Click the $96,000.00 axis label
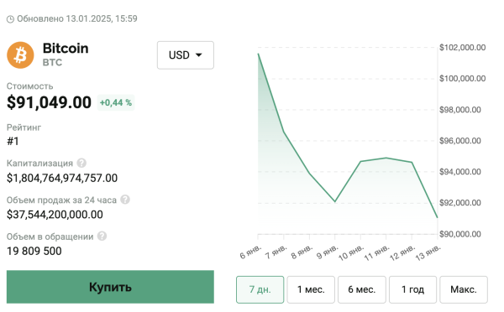Screen dimensions: 504x312 460,141
